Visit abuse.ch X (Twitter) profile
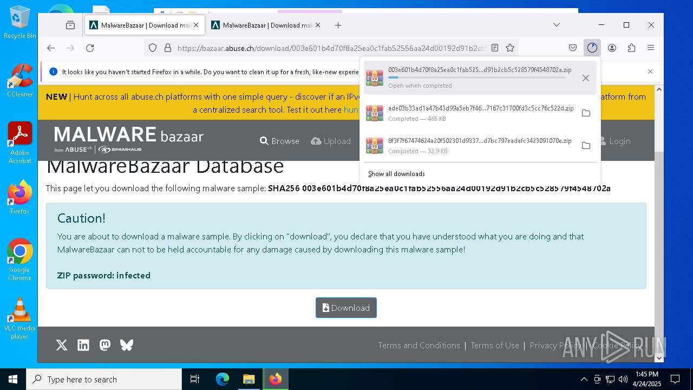Screen dimensions: 693x390 pos(62,345)
